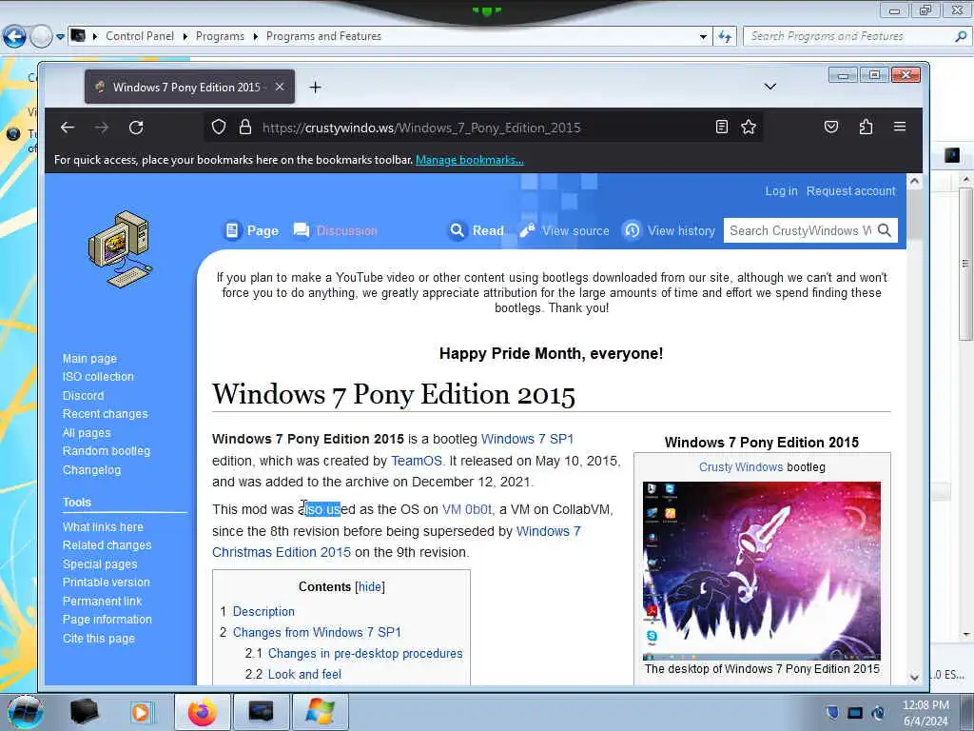Open Random bootleg sidebar link
Image resolution: width=974 pixels, height=731 pixels.
pos(107,451)
